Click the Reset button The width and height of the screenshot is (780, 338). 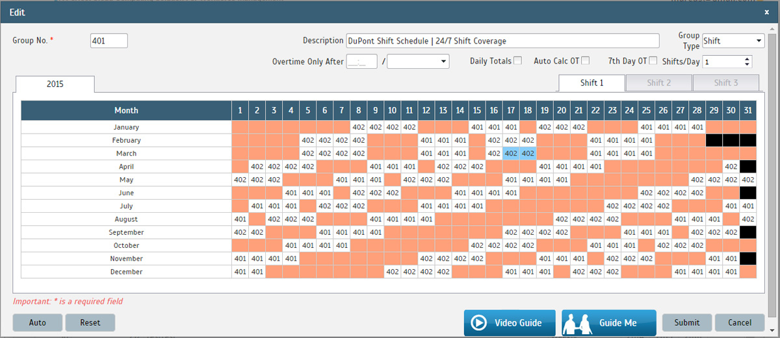[90, 322]
